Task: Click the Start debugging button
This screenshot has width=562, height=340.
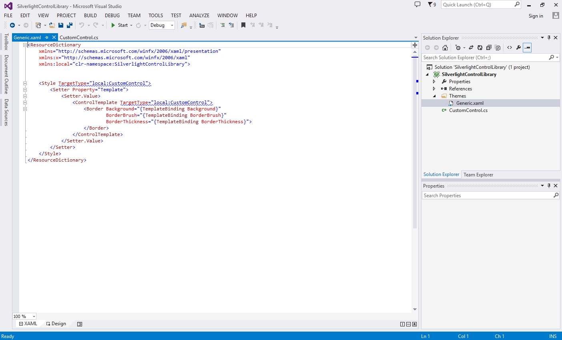Action: pos(119,25)
